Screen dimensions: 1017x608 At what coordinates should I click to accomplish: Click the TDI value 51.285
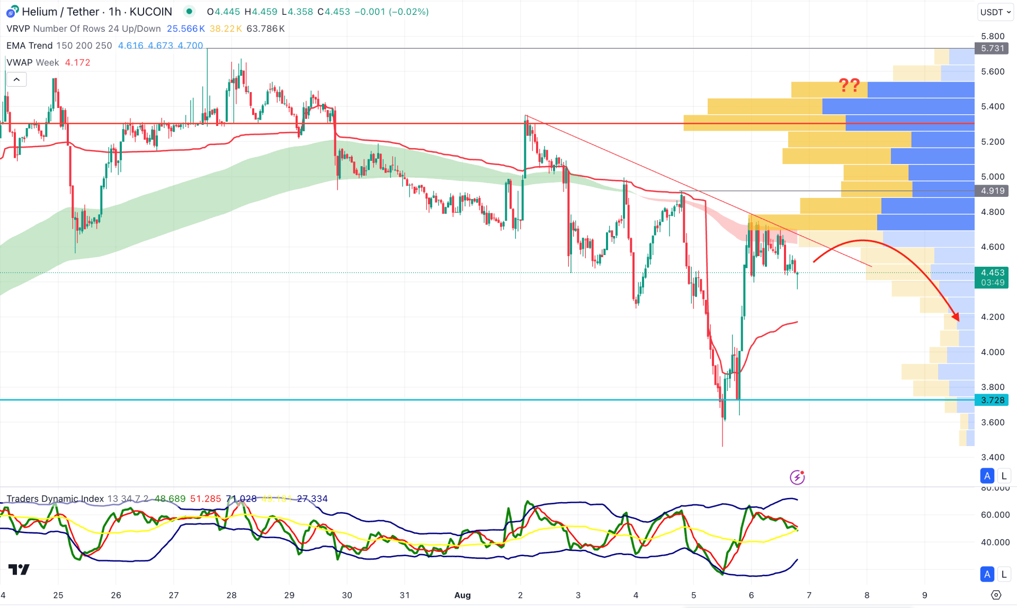click(x=206, y=498)
